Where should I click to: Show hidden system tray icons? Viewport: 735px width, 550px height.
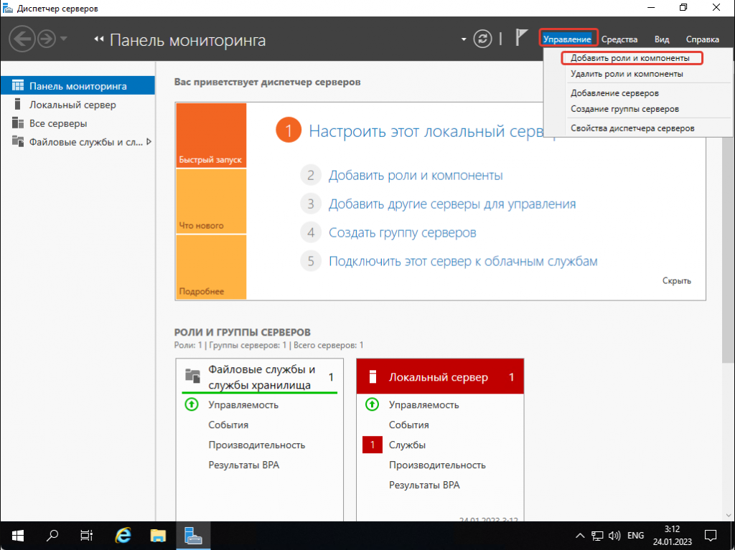click(x=580, y=536)
